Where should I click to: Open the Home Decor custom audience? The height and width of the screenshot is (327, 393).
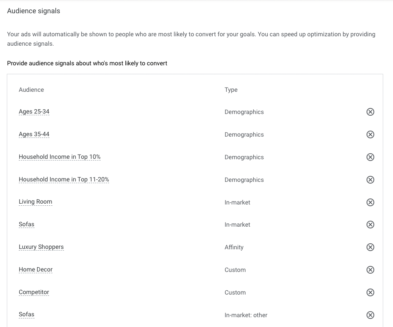click(35, 269)
